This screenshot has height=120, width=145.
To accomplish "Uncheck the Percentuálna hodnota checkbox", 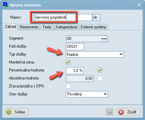I will tap(100, 70).
